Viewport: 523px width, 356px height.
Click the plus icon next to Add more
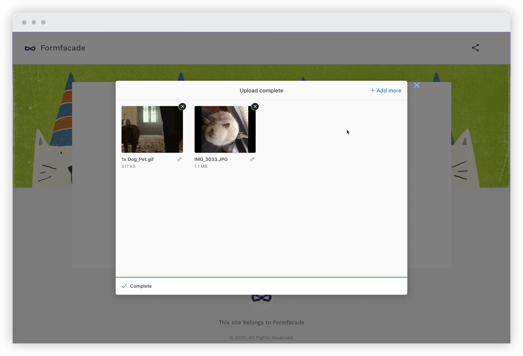click(373, 90)
